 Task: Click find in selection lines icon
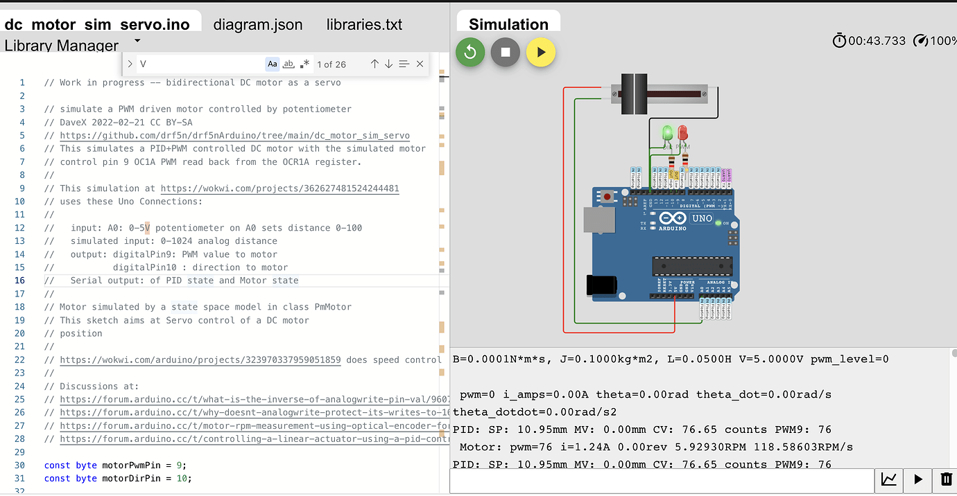click(x=404, y=64)
